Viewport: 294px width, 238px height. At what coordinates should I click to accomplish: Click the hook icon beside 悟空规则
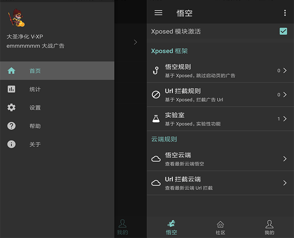pos(156,71)
